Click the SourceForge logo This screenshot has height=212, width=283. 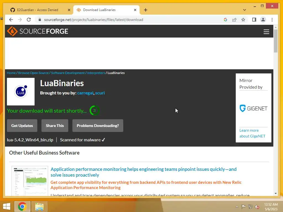[x=38, y=31]
